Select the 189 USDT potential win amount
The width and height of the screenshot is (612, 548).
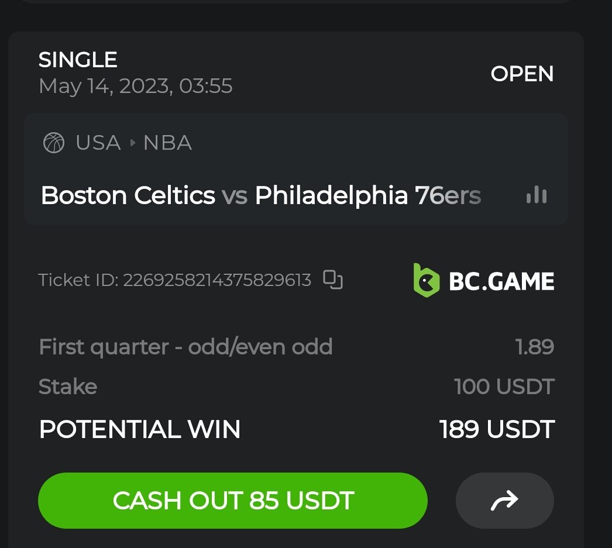[x=497, y=429]
